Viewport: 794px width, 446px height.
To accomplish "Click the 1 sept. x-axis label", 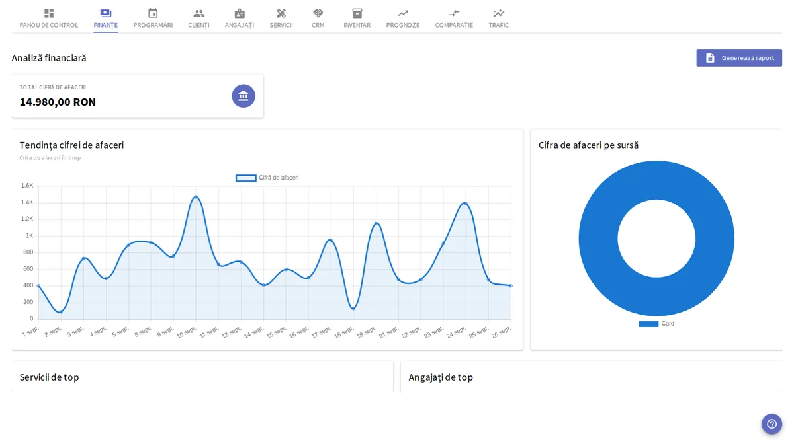I will coord(31,331).
